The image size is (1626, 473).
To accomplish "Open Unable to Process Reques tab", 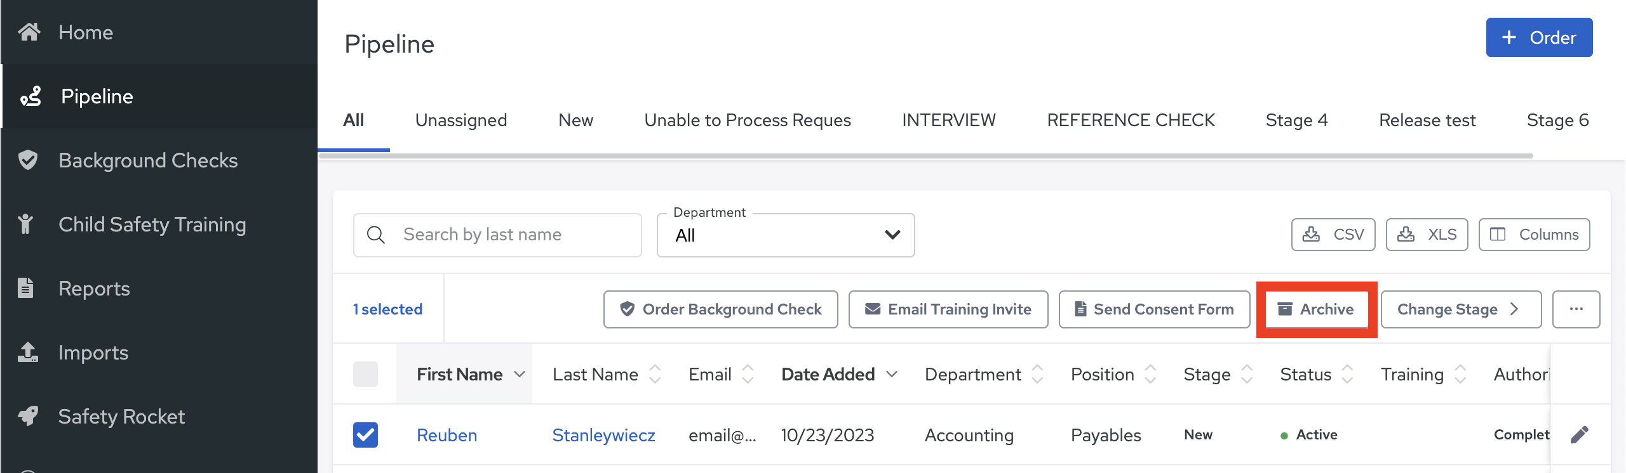I will pos(748,120).
